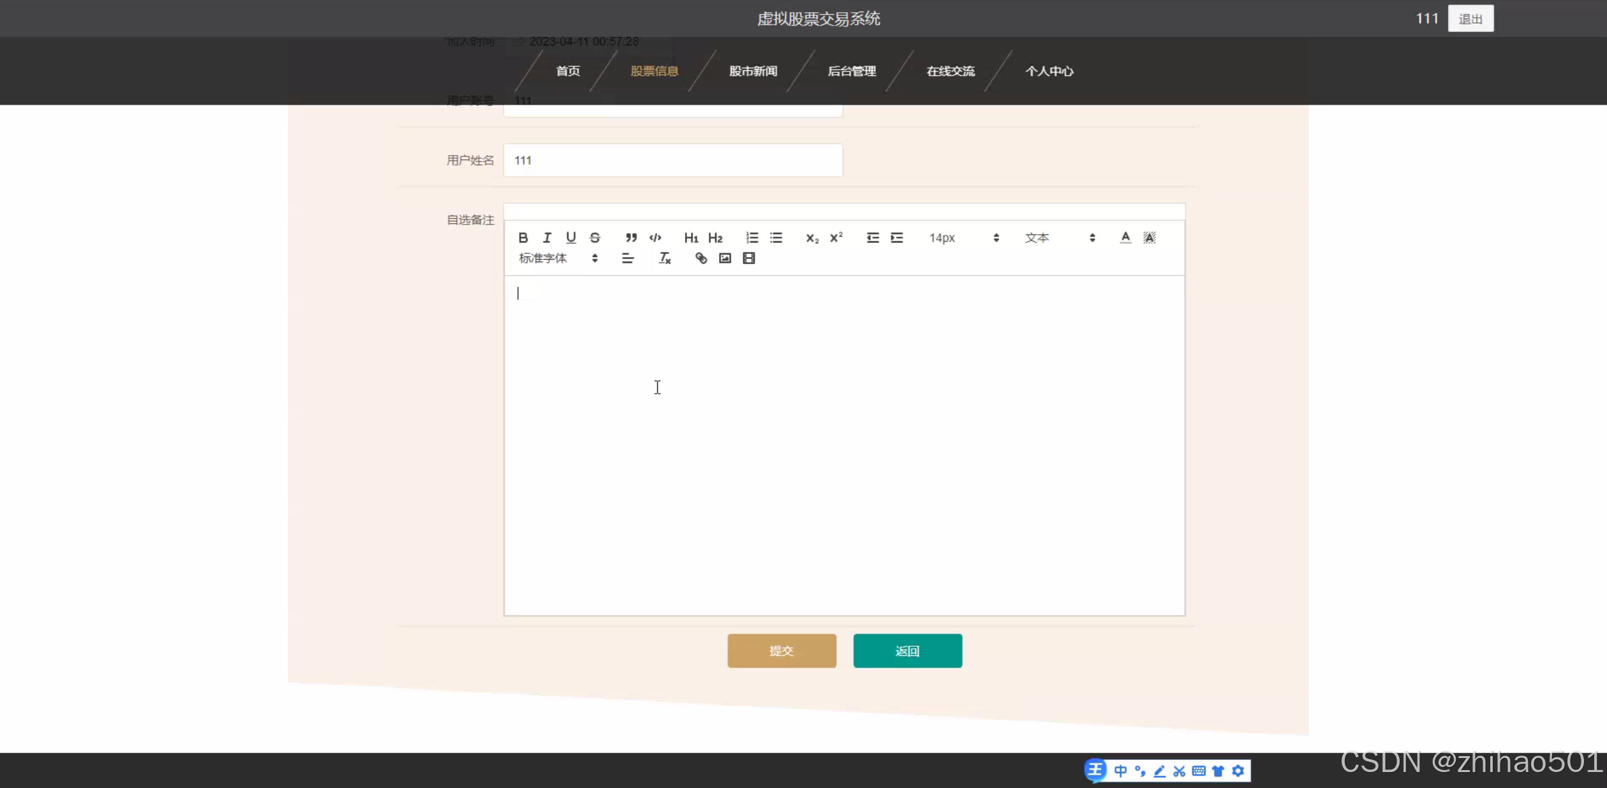This screenshot has width=1607, height=788.
Task: Clear text formatting
Action: [x=664, y=258]
